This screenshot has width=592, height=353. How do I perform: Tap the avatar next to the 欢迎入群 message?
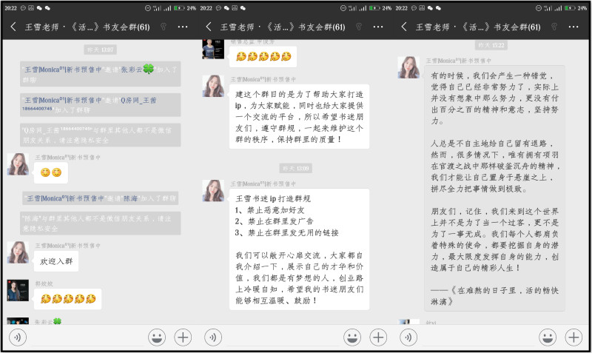click(18, 252)
